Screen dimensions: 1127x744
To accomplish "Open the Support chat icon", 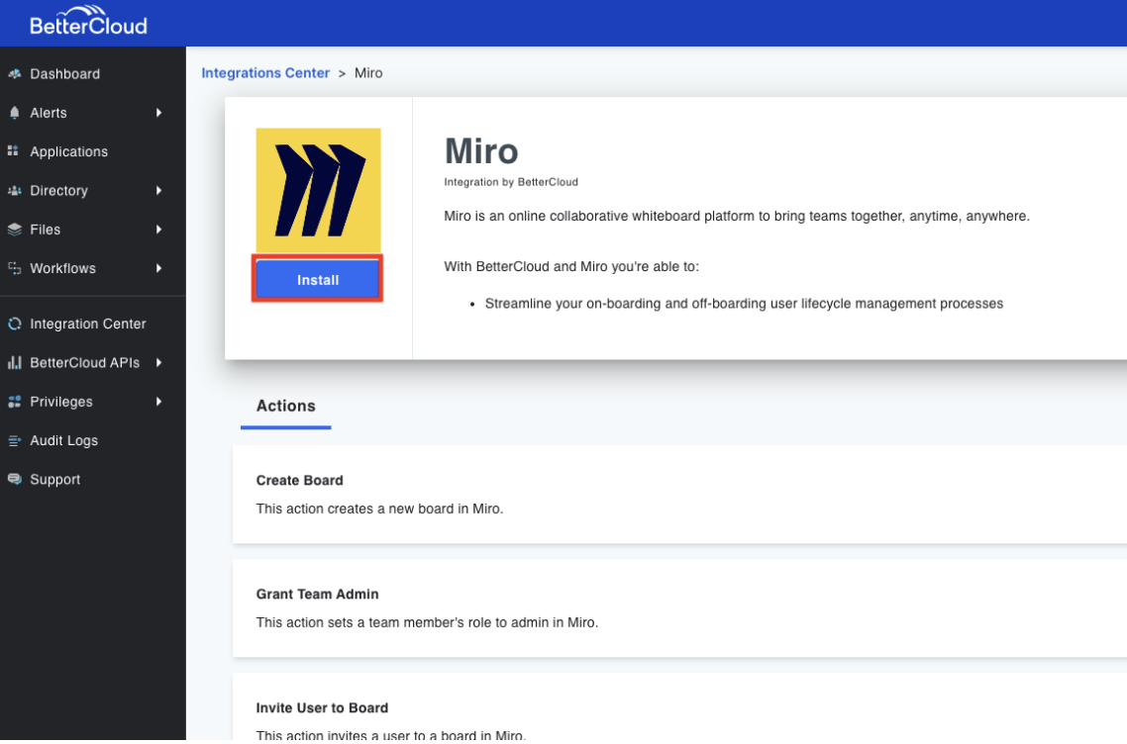I will 14,479.
